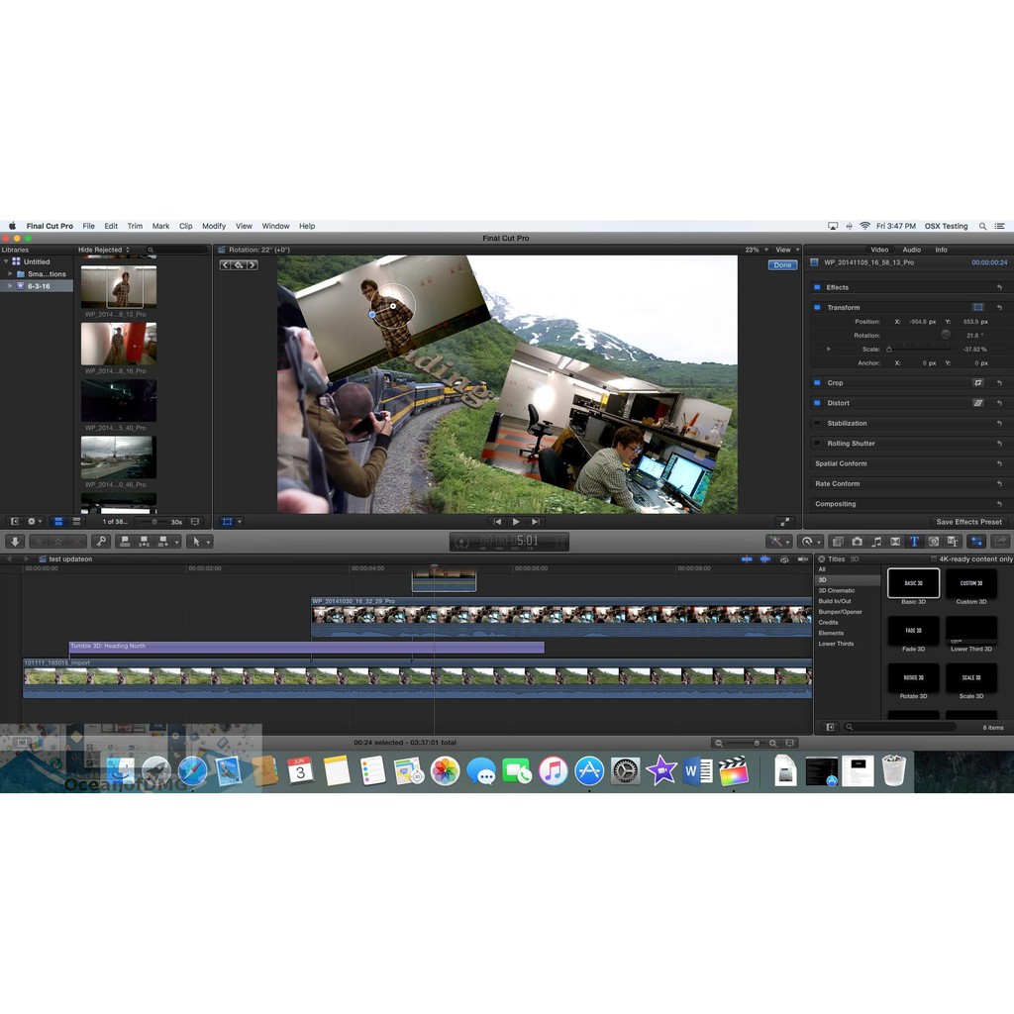This screenshot has width=1014, height=1014.
Task: Go to next edit point button
Action: [535, 521]
